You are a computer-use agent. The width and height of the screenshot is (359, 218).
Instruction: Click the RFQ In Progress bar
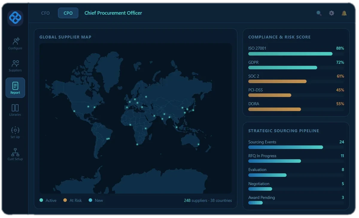tap(296, 161)
